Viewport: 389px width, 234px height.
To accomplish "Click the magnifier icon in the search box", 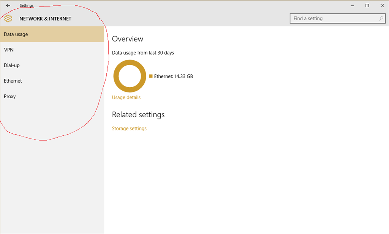I will point(380,18).
